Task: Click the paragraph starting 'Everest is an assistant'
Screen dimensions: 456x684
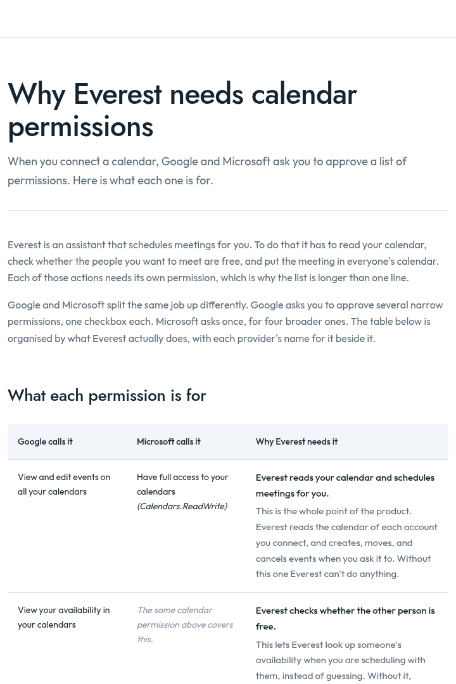Action: (223, 262)
